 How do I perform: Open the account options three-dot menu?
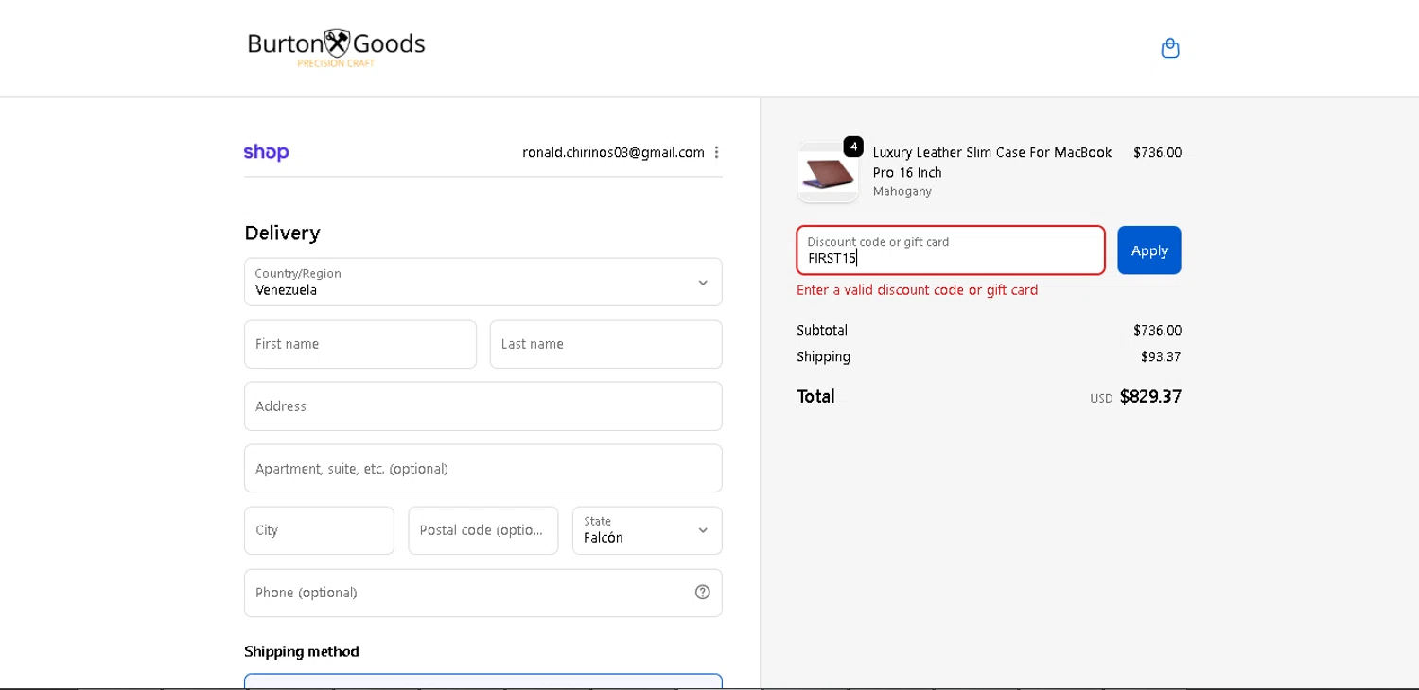tap(716, 152)
